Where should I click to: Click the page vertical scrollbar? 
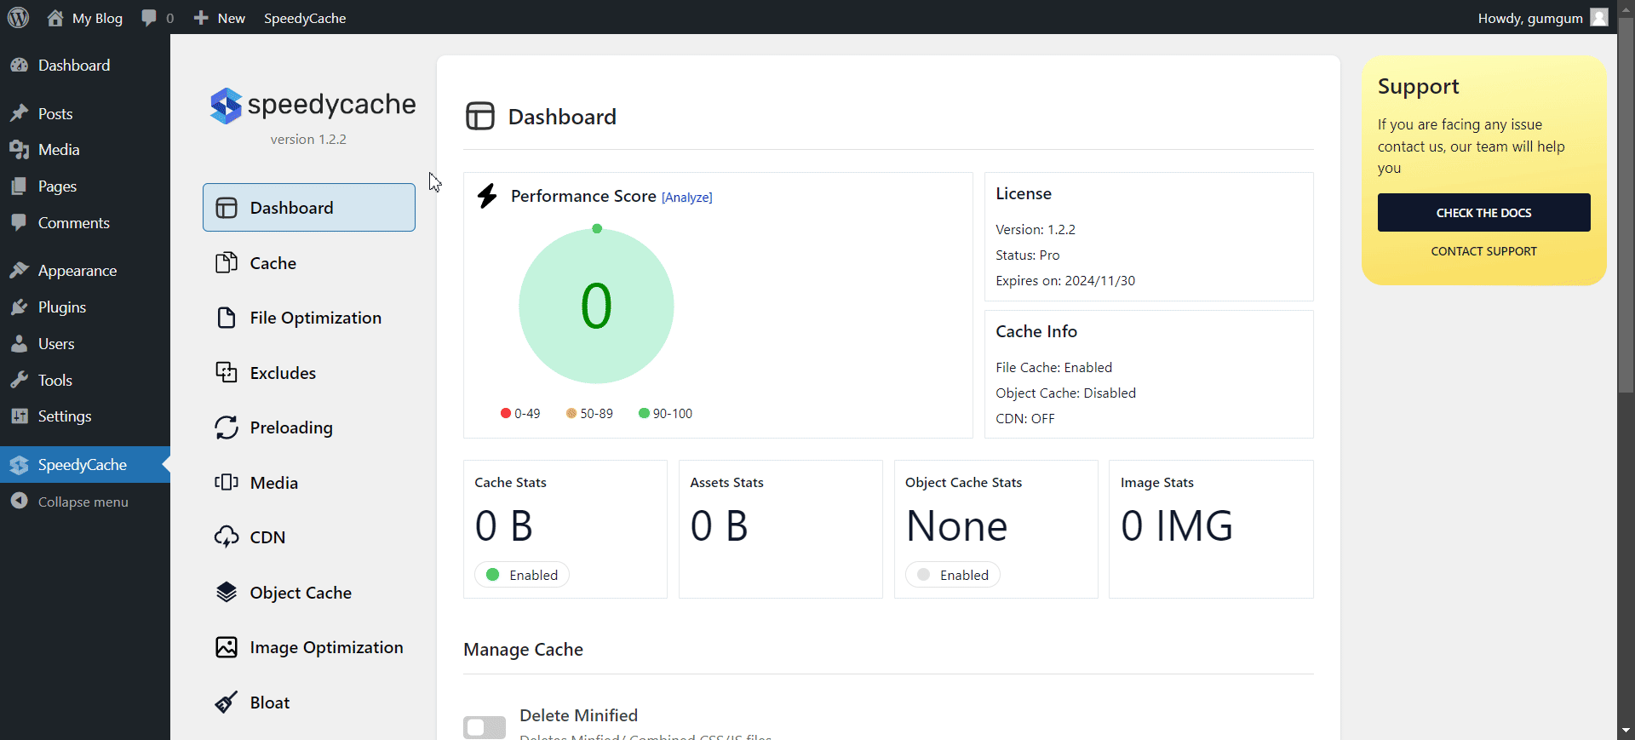(1626, 204)
